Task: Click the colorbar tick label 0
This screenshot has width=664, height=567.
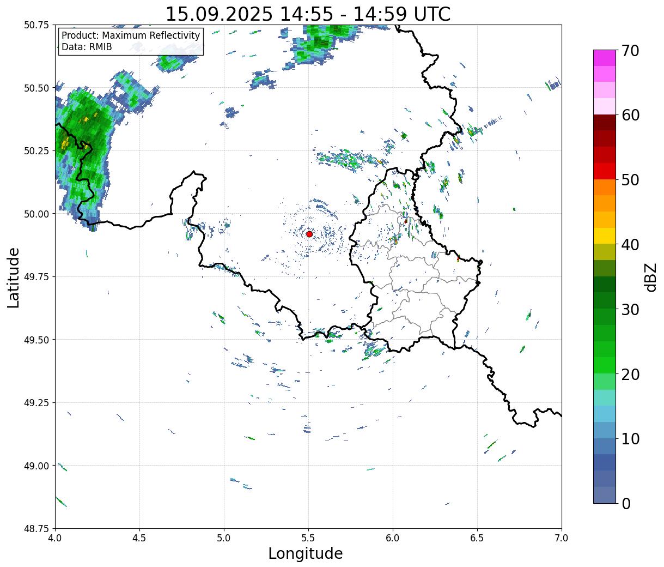Action: pos(625,503)
